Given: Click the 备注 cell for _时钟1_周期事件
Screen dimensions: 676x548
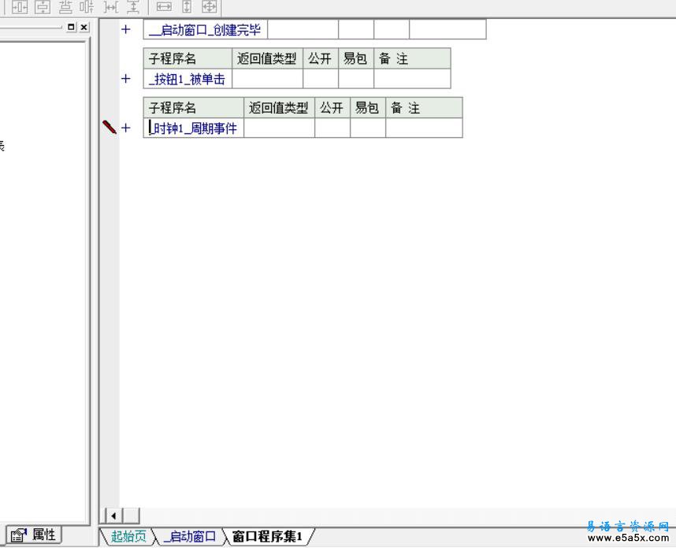Looking at the screenshot, I should click(424, 129).
